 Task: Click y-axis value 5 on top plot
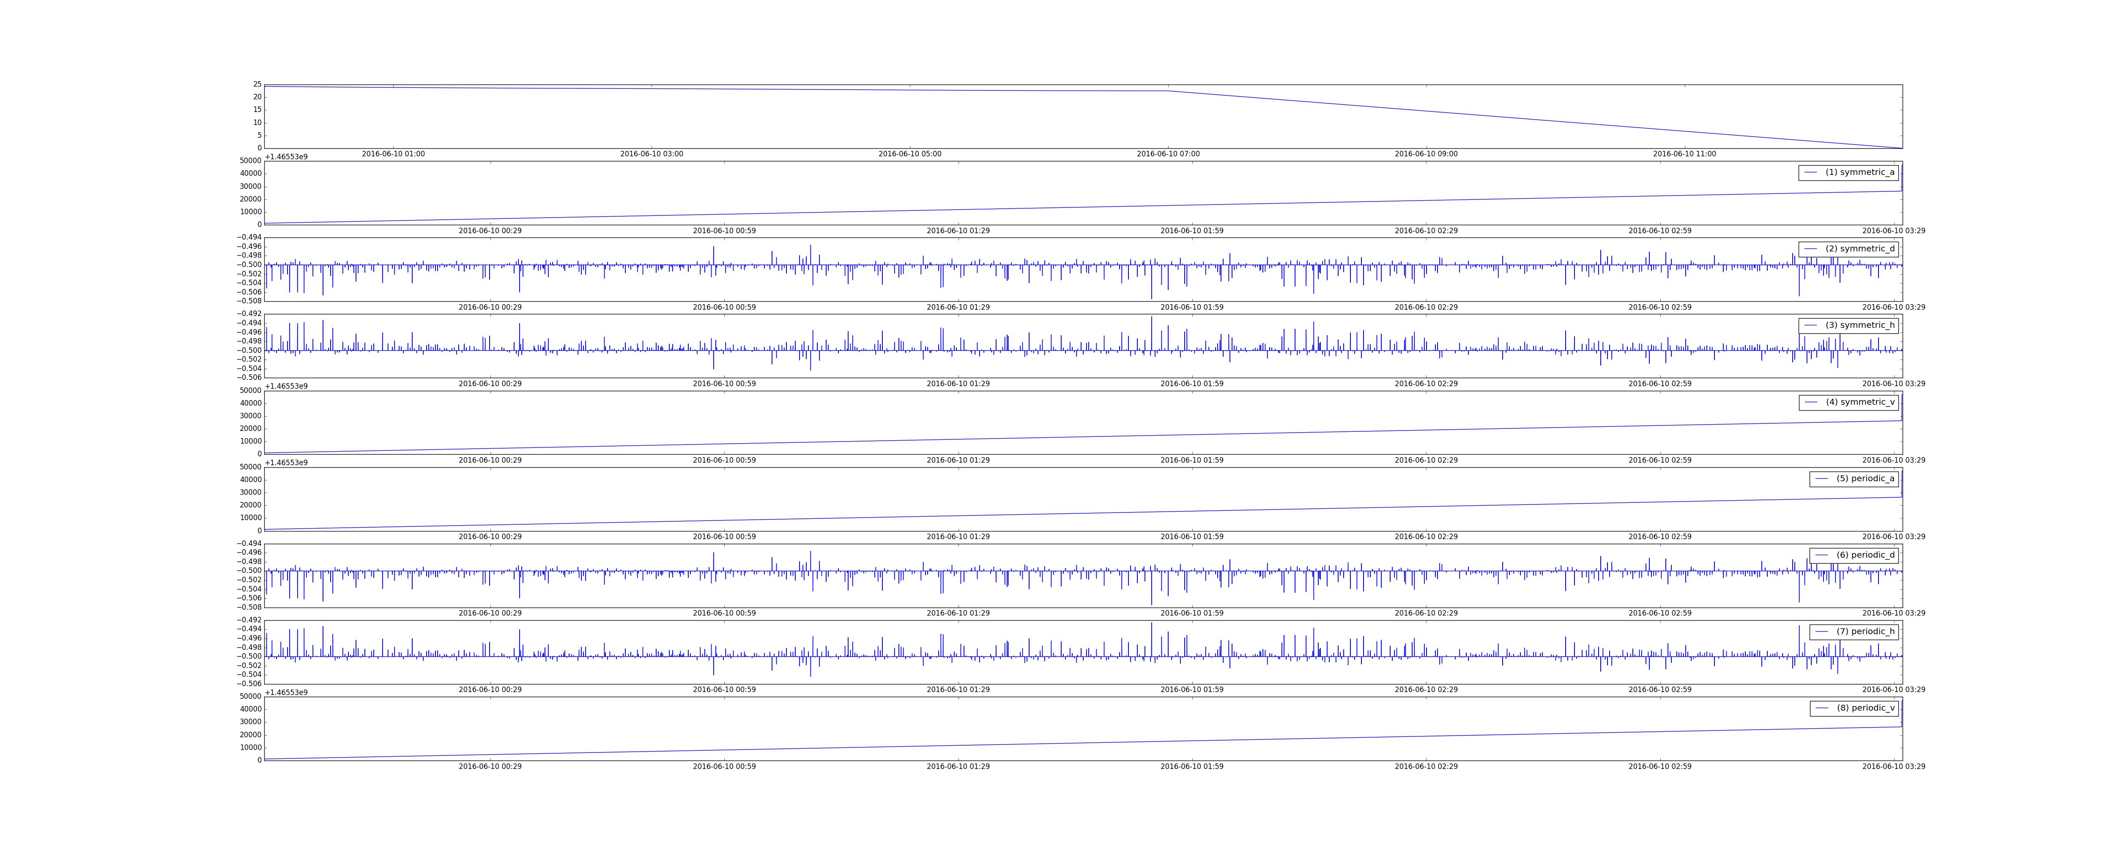click(x=259, y=135)
